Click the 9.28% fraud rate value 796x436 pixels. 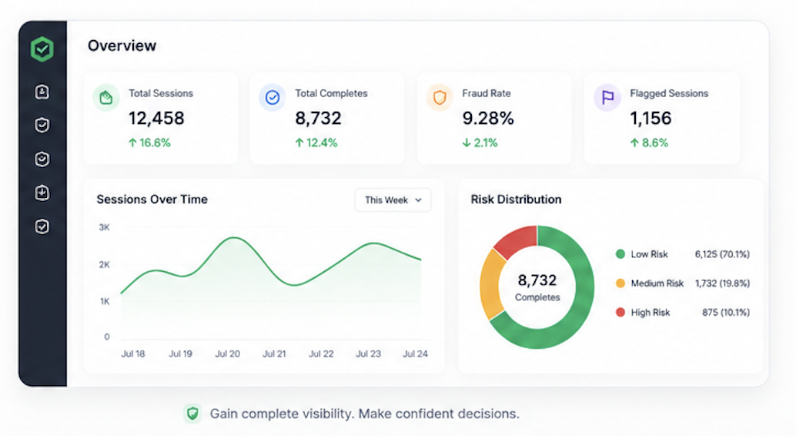tap(488, 118)
